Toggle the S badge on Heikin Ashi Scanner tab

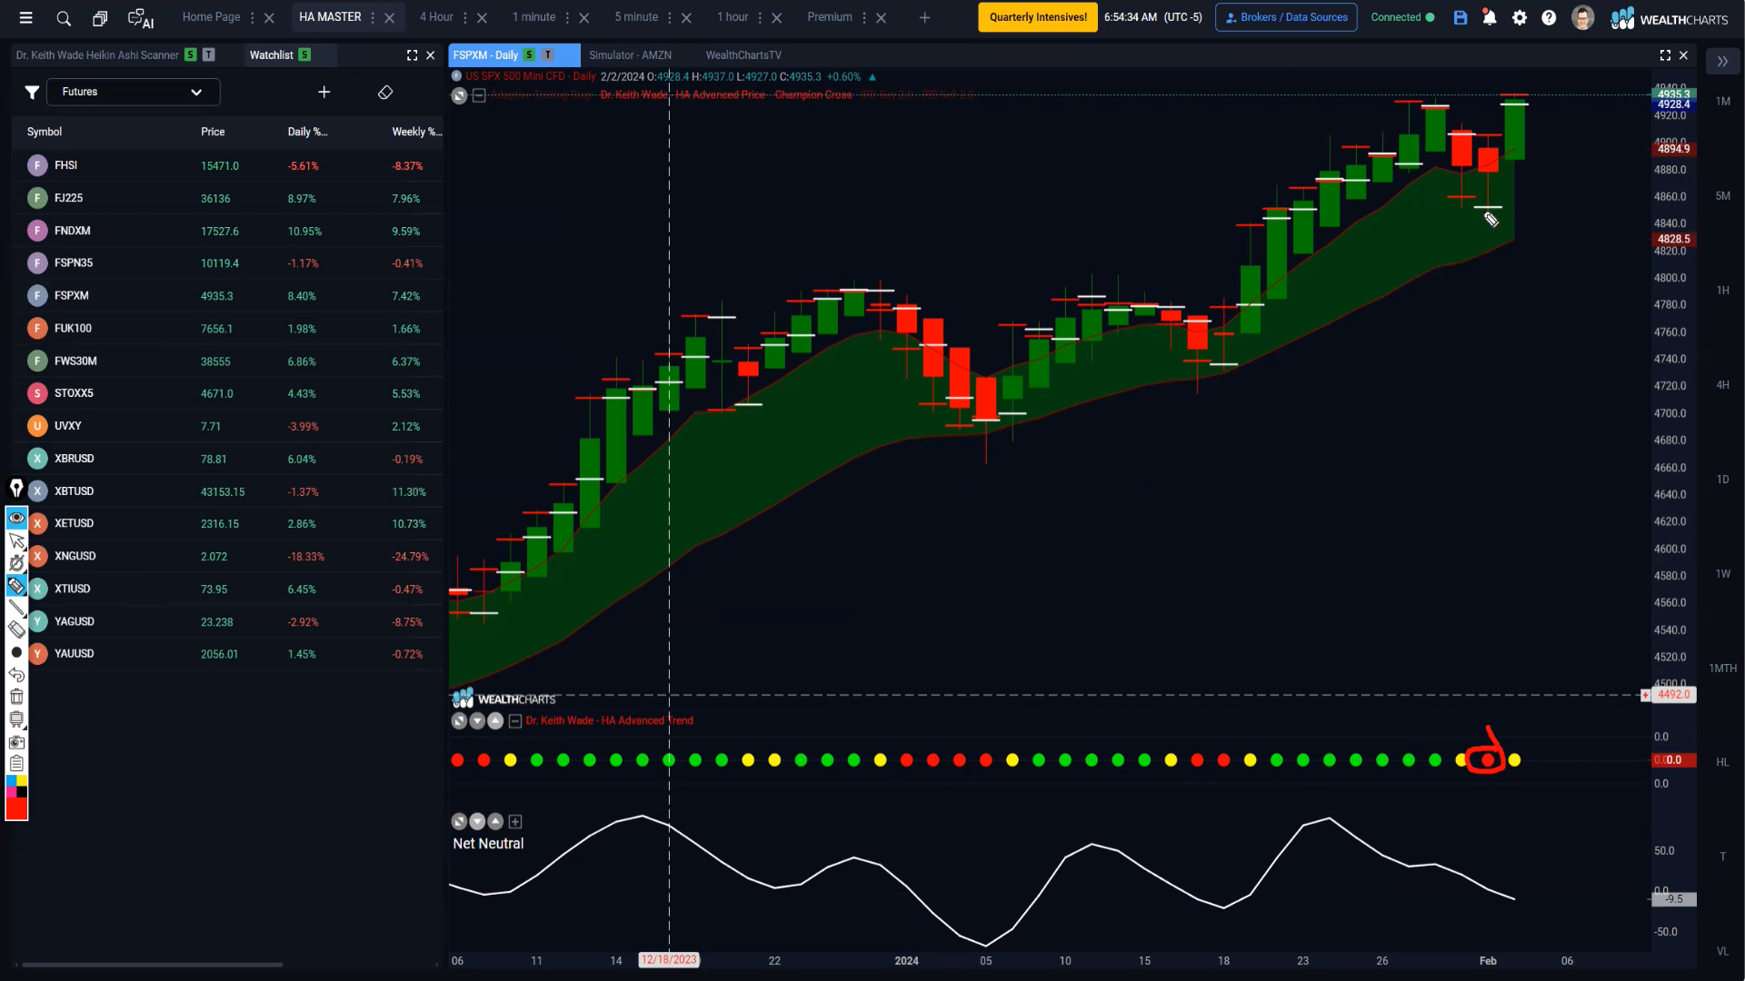[x=190, y=54]
